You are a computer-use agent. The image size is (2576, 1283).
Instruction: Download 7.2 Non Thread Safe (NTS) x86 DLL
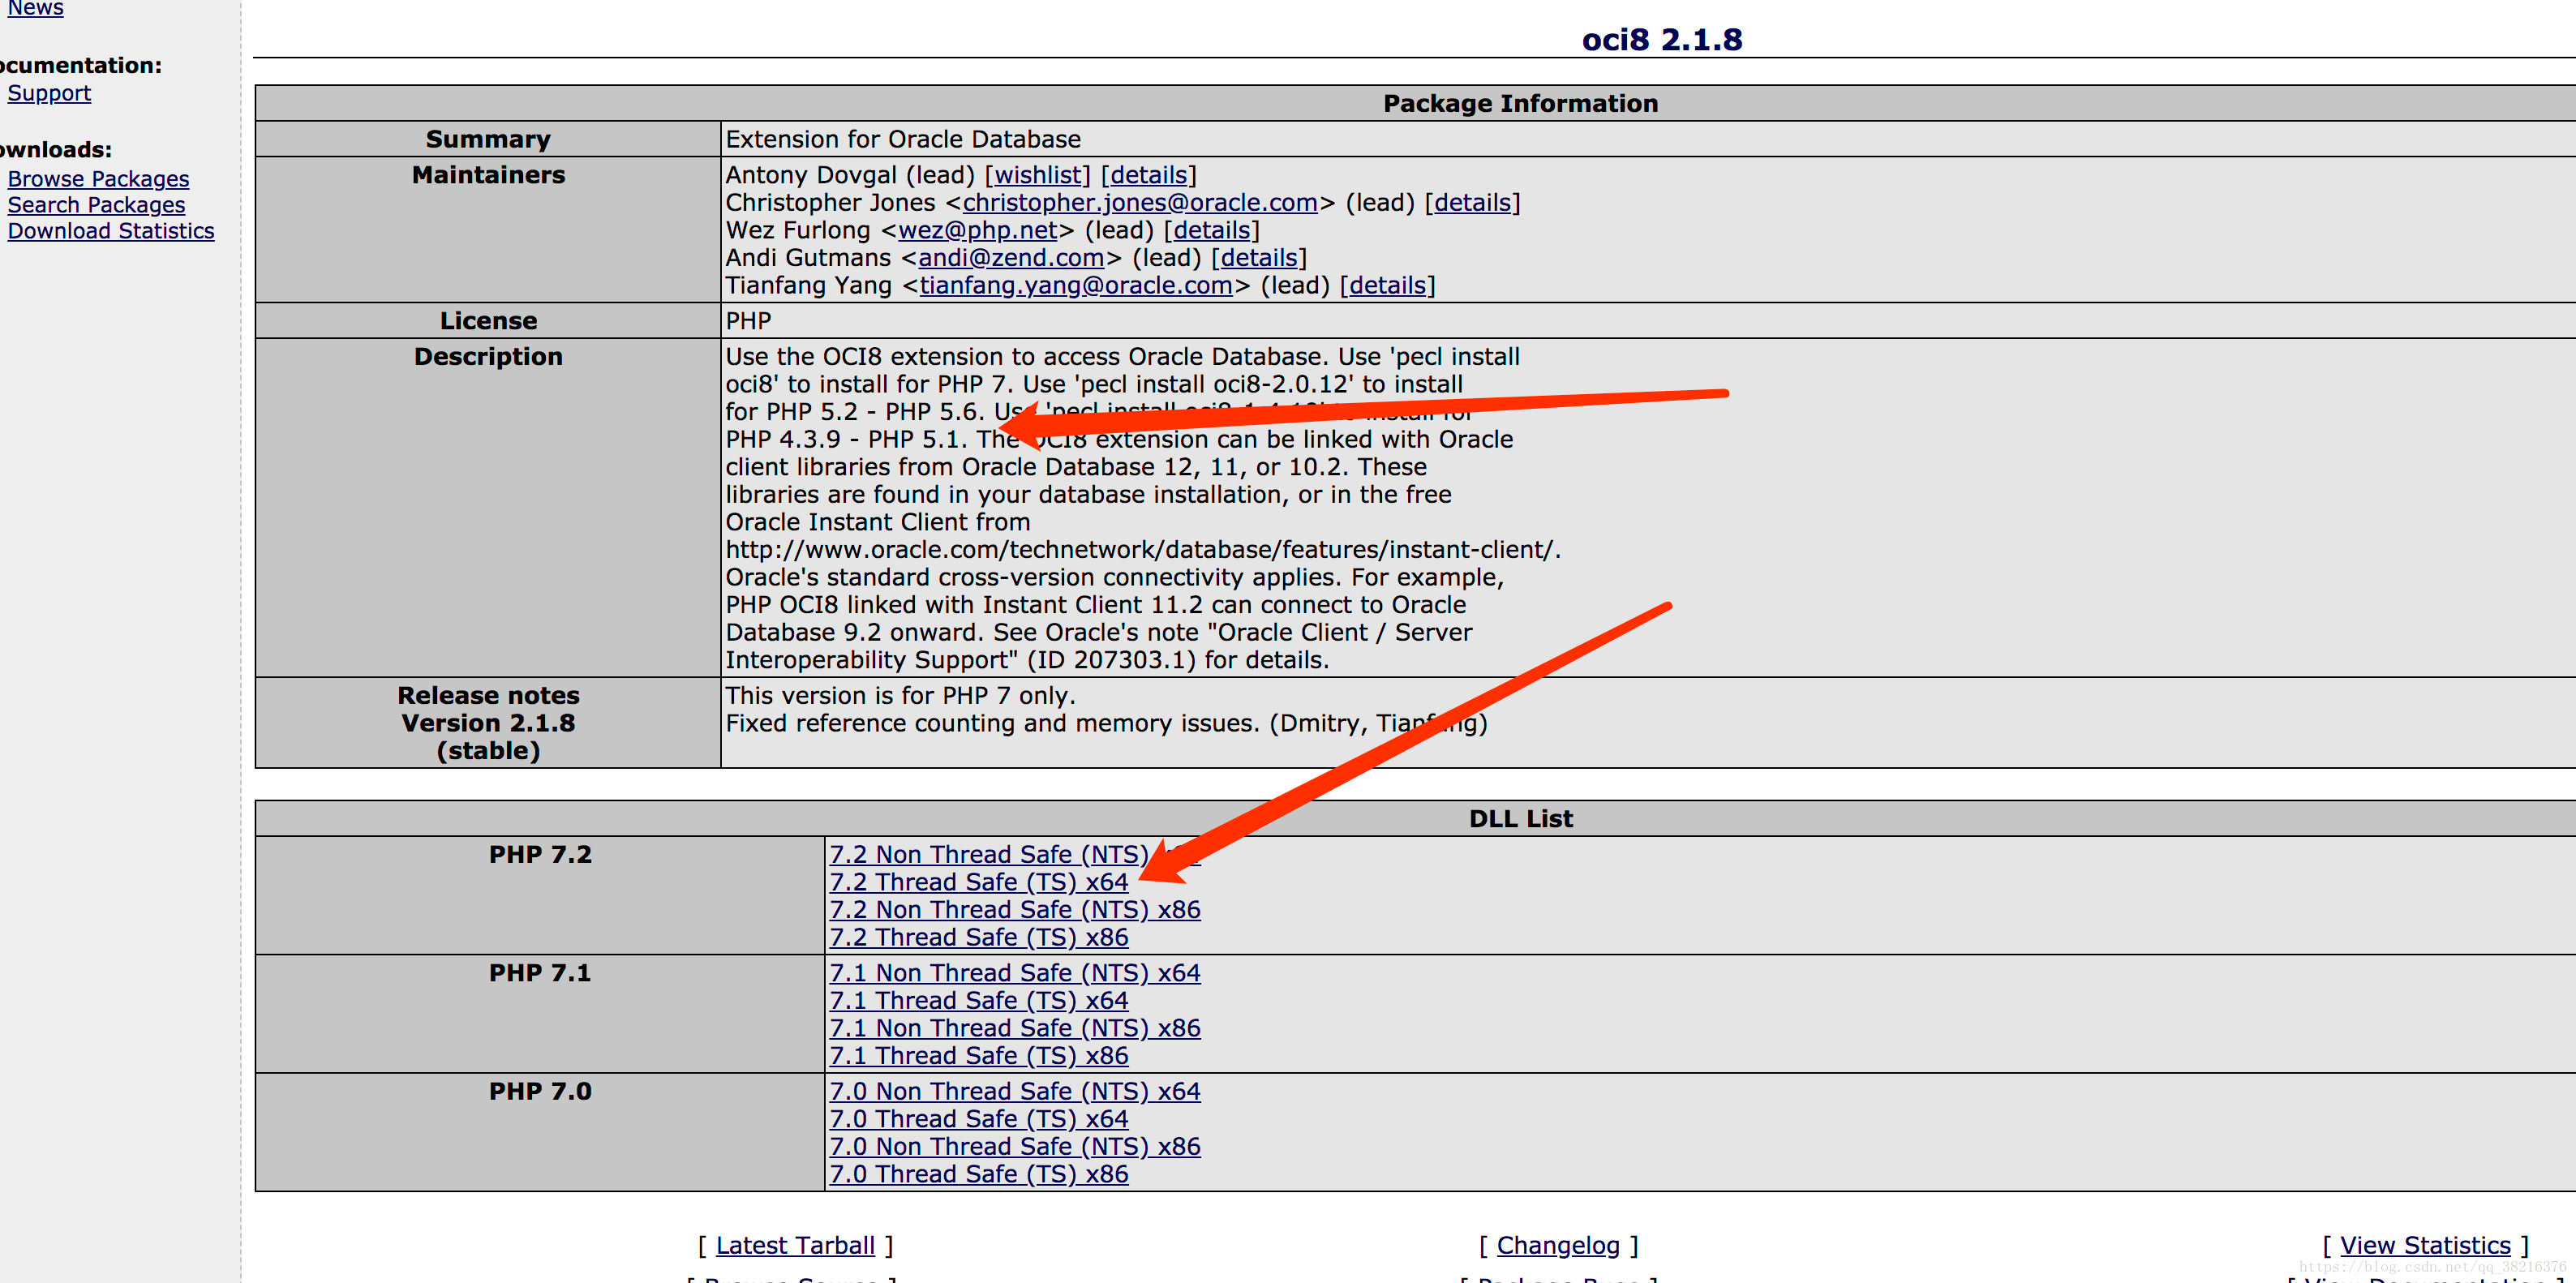[1015, 910]
